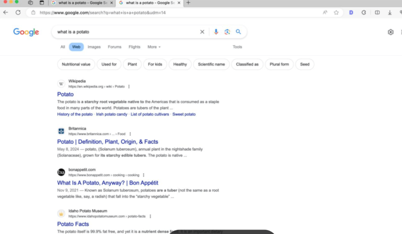Image resolution: width=402 pixels, height=234 pixels.
Task: Switch to the Images search tab
Action: 94,47
